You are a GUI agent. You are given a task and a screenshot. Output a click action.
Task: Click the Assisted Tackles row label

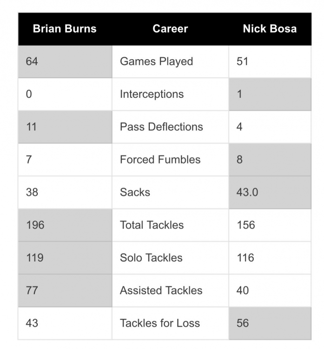161,290
